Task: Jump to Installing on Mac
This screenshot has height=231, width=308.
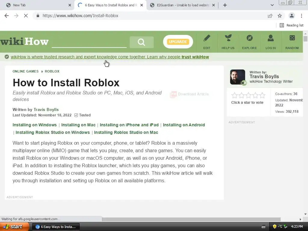Action: pos(79,125)
